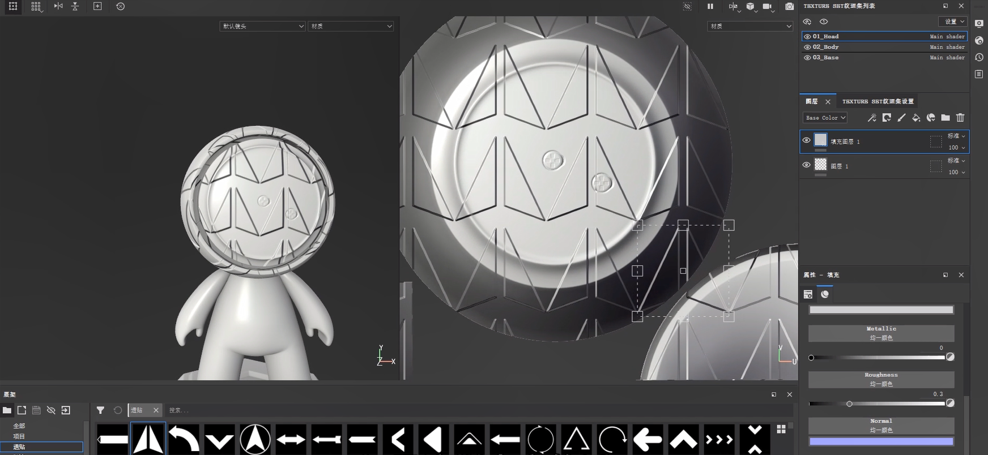Open the 设置 dropdown in texture set list
Screen dimensions: 988x455
coord(953,22)
